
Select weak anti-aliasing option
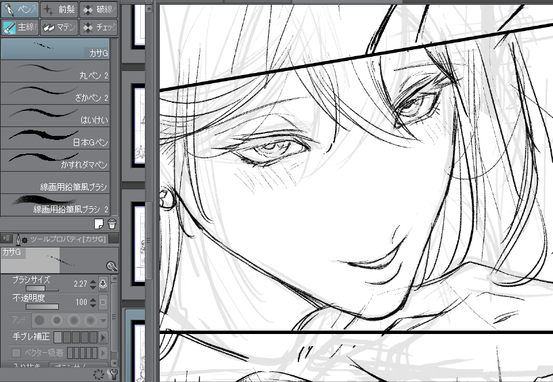56,320
